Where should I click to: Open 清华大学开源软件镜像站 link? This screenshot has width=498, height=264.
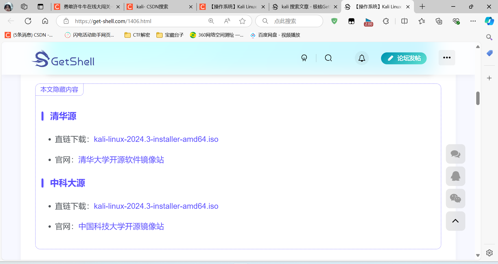coord(121,160)
